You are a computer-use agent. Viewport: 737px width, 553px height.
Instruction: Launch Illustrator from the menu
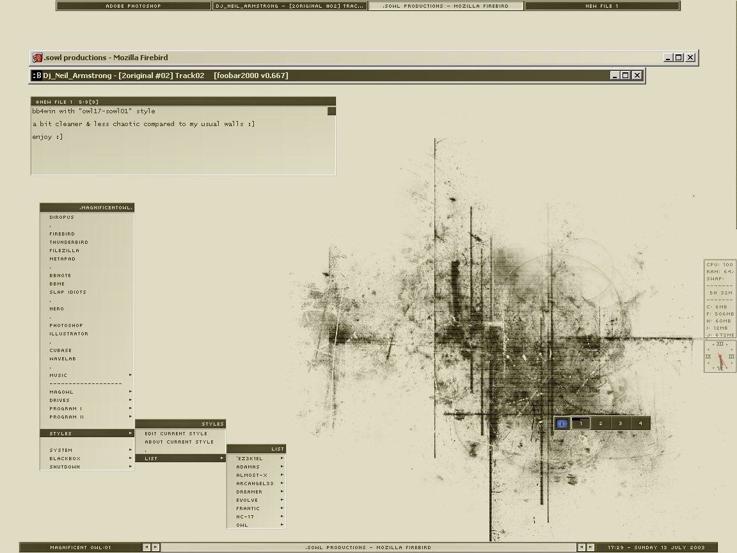click(x=87, y=334)
